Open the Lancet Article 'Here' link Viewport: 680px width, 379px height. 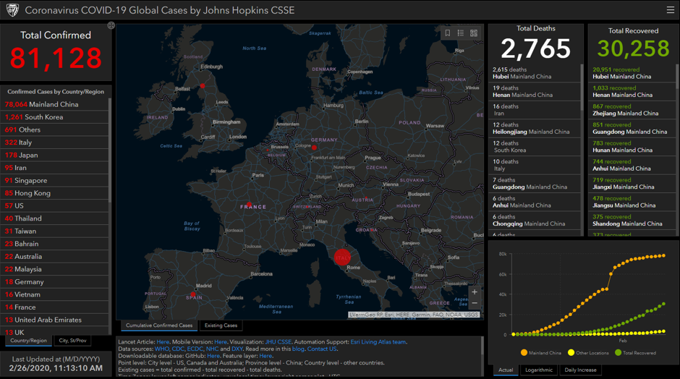(x=163, y=341)
